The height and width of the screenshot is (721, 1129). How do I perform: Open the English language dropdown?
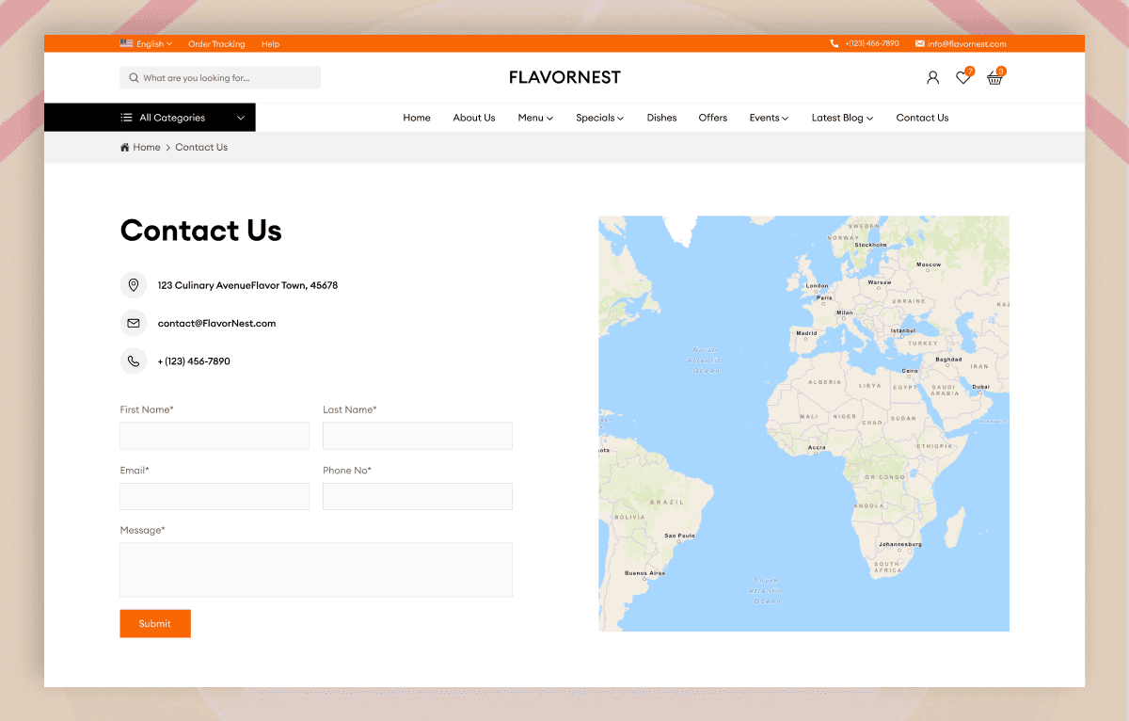click(x=147, y=43)
